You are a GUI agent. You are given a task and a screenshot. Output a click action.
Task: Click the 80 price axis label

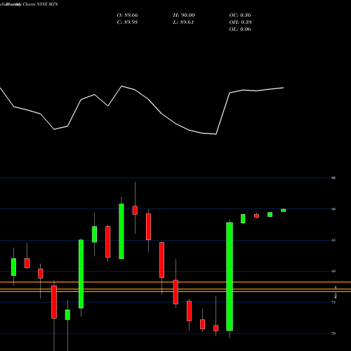point(333,271)
